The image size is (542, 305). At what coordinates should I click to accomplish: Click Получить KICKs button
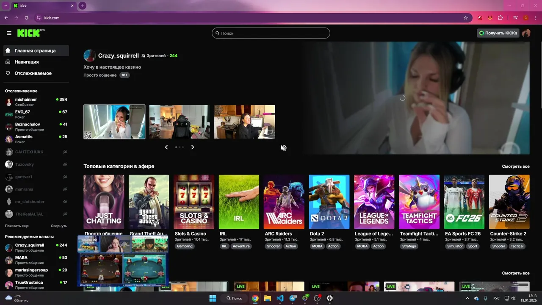(498, 33)
